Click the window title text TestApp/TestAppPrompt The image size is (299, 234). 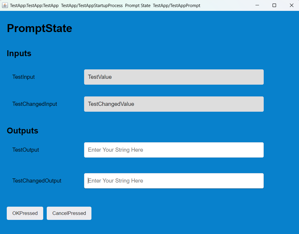coord(177,6)
